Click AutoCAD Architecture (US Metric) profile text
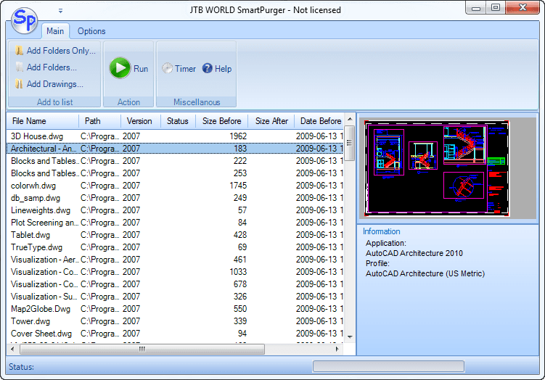Screen dimensions: 545x380 tap(425, 273)
